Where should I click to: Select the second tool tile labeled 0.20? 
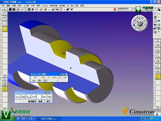click(5, 18)
